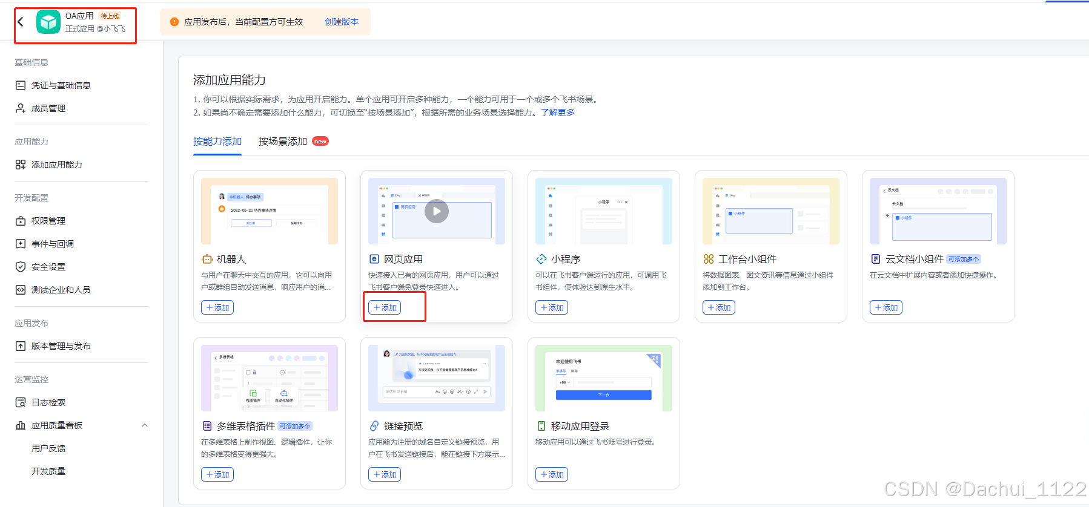Click the table icon beside 多维表格插件
This screenshot has height=507, width=1089.
[207, 426]
